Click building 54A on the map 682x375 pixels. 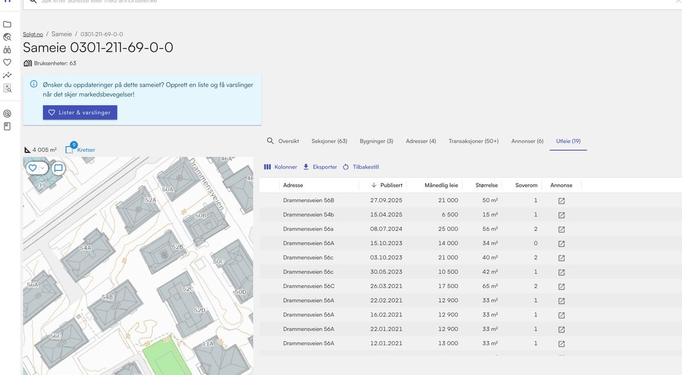click(x=87, y=255)
